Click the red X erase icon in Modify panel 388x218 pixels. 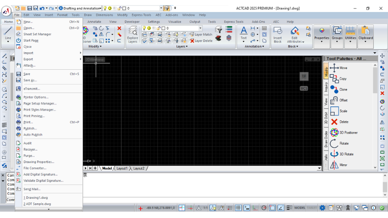click(x=119, y=28)
